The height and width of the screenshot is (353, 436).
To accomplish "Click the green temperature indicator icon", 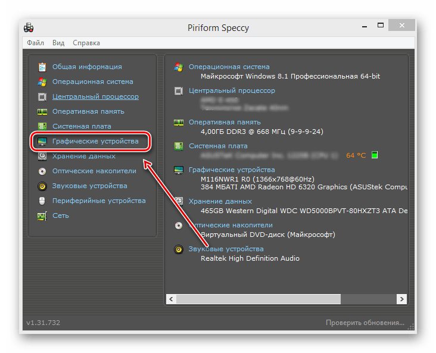I will (375, 155).
